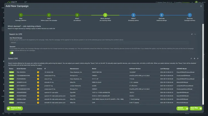208x116 pixels.
Task: Open the Use Stored Groups selection dropdown
Action: click(98, 42)
